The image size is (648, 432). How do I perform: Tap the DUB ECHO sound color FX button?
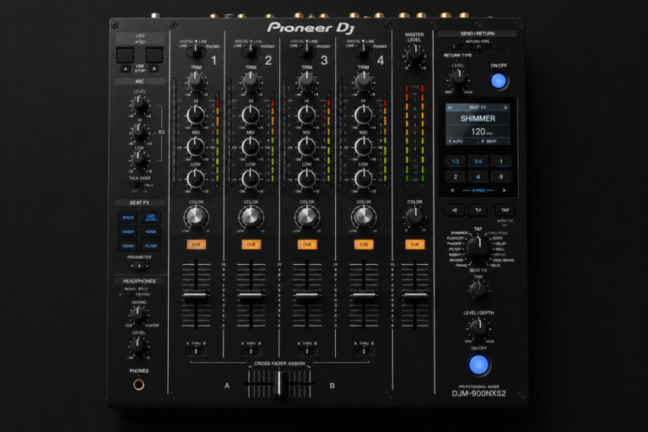(151, 218)
